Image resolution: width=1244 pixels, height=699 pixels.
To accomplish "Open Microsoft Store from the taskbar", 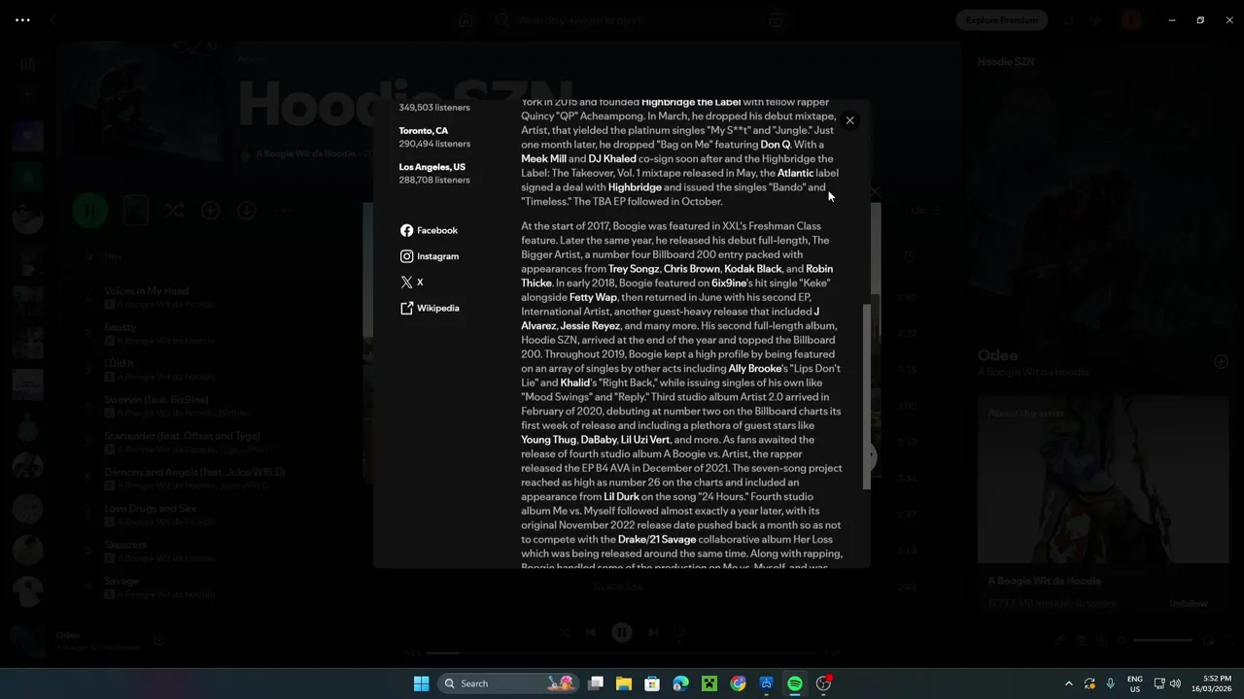I will coord(652,683).
